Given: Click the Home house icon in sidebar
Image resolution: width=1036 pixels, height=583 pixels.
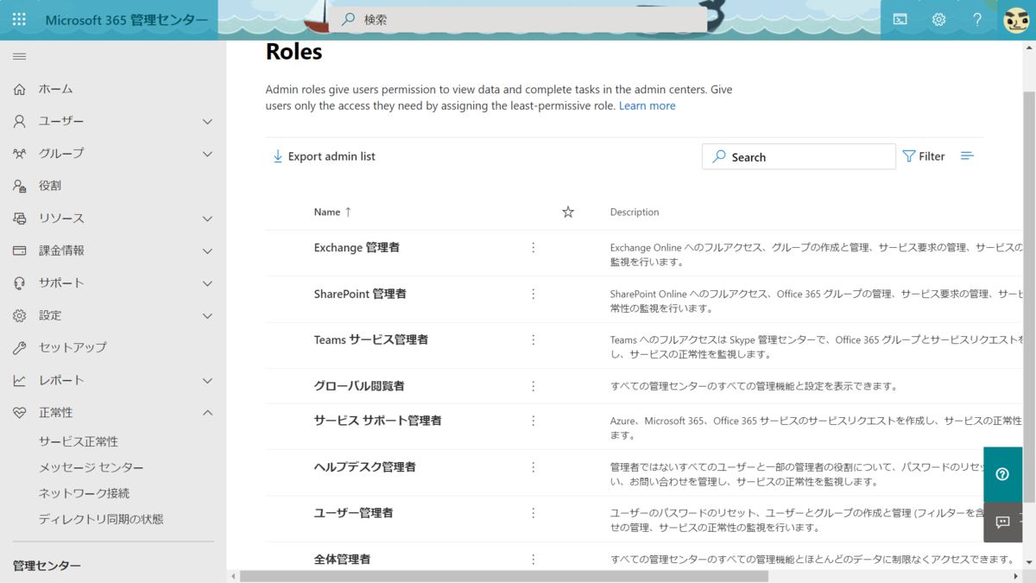Looking at the screenshot, I should 19,89.
